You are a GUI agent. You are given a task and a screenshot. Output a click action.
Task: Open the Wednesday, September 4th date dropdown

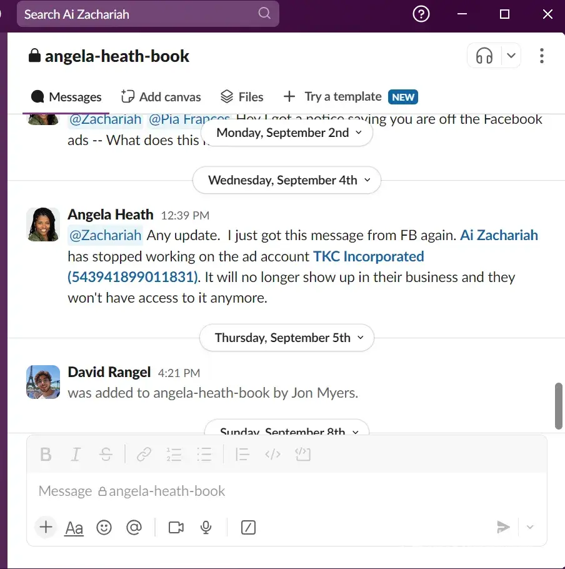[286, 180]
